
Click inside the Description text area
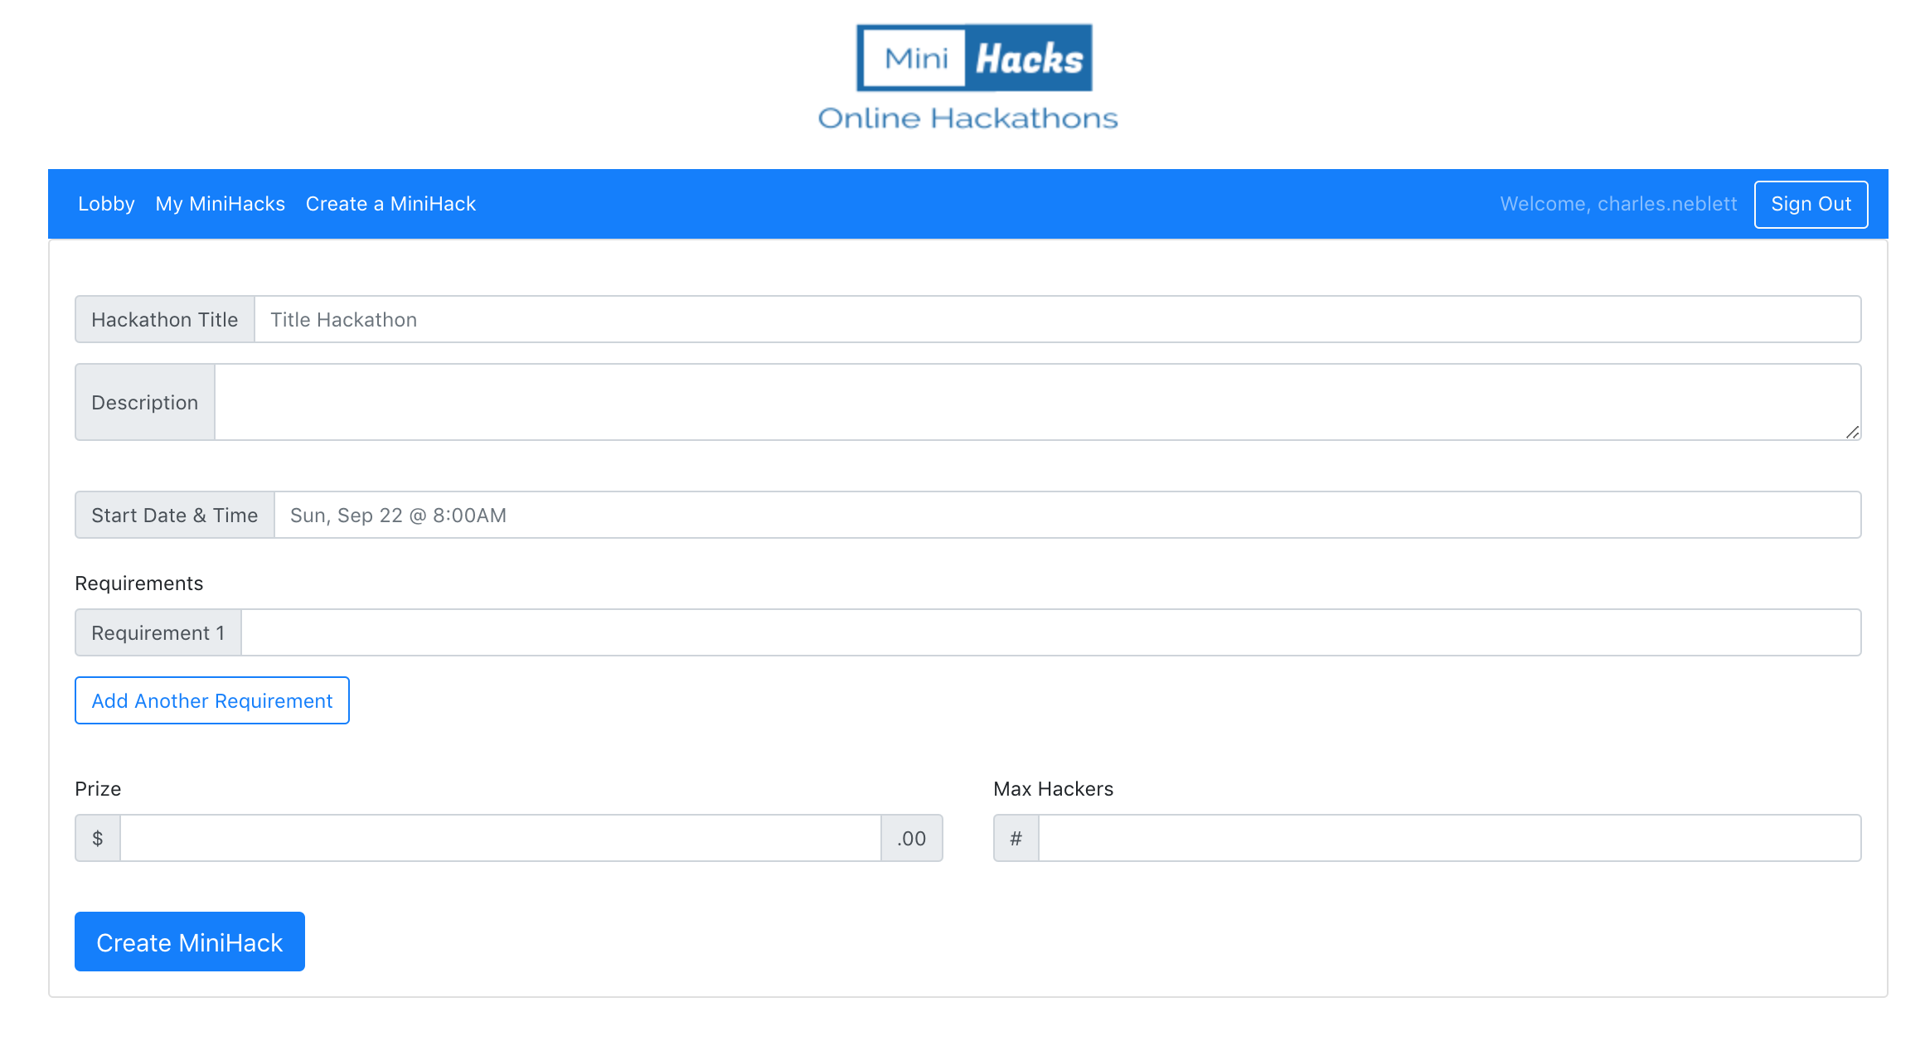point(1036,402)
